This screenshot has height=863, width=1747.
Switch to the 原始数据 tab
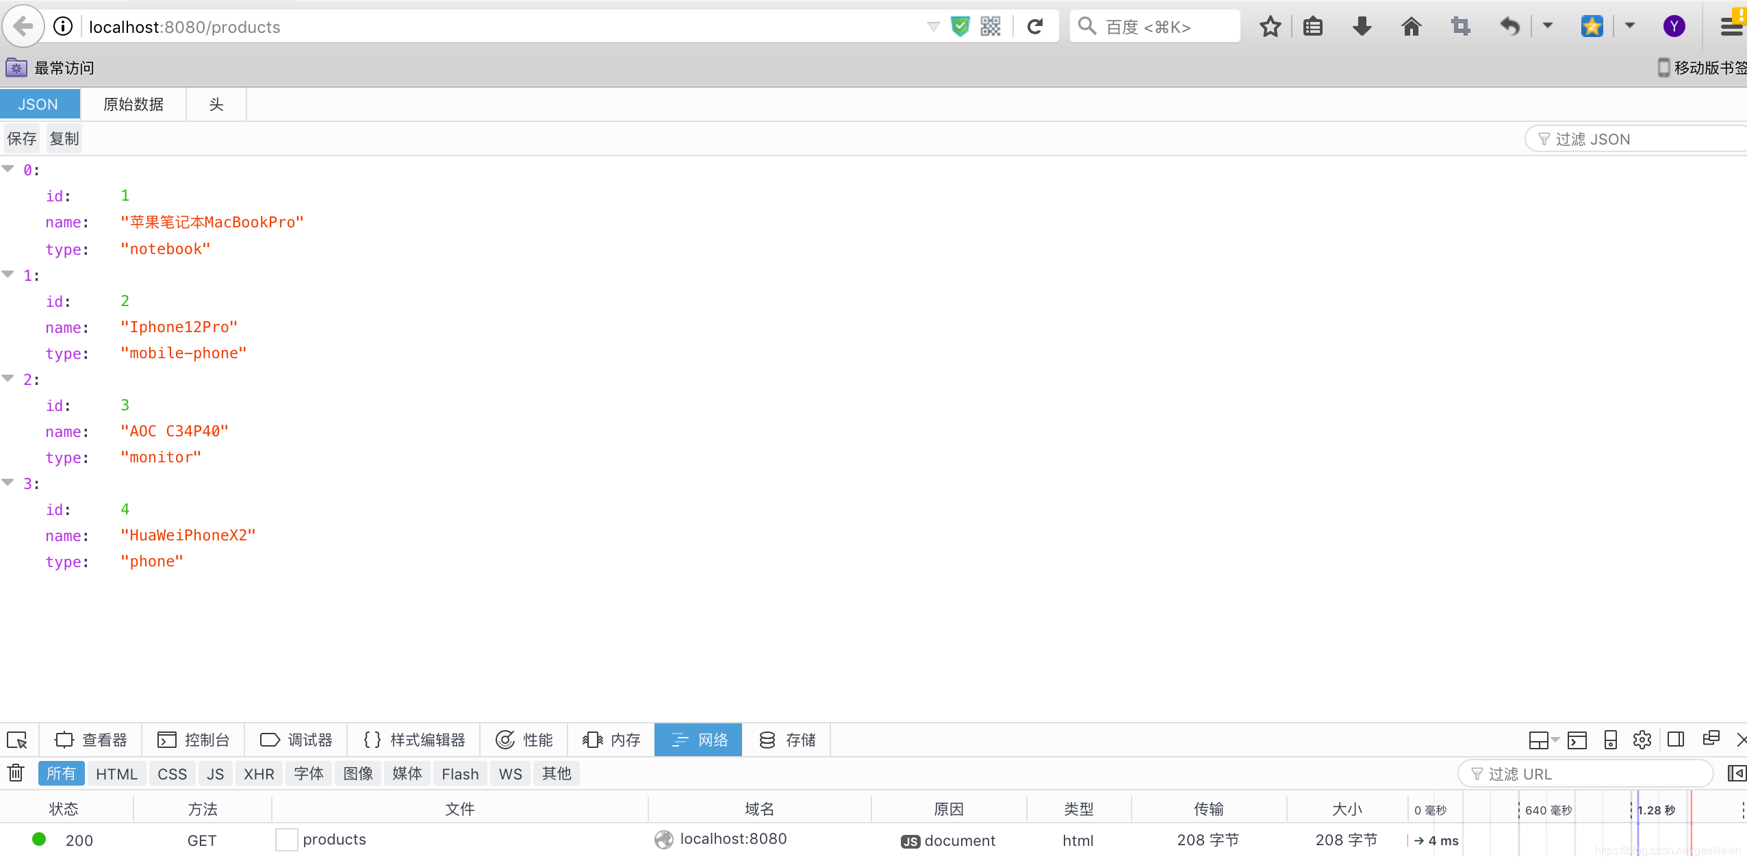tap(133, 104)
